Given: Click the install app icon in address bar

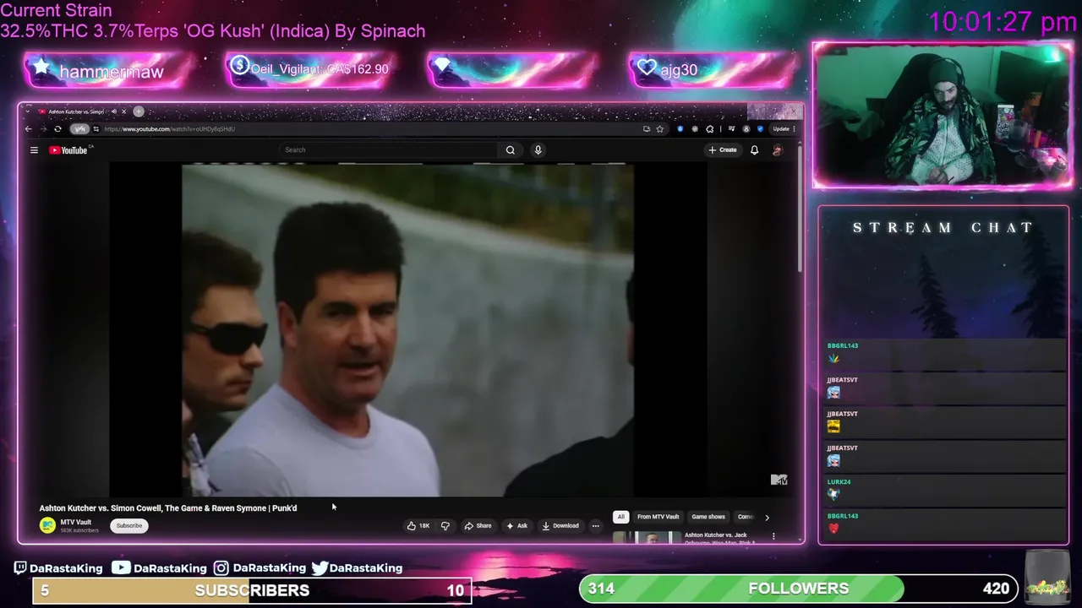Looking at the screenshot, I should (646, 129).
